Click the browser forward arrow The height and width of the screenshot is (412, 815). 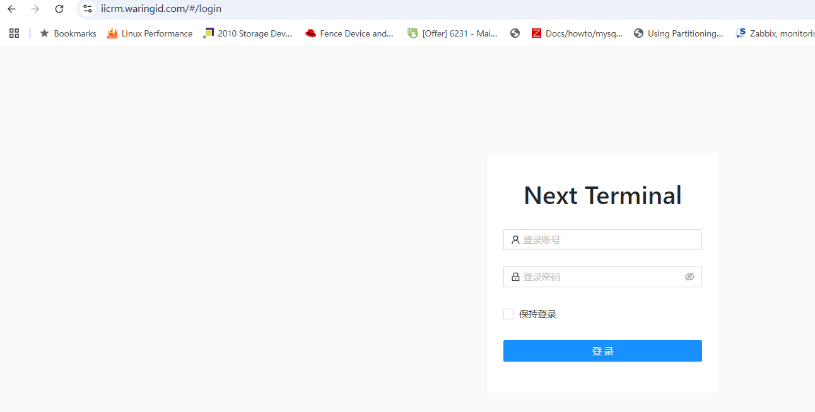pyautogui.click(x=35, y=9)
